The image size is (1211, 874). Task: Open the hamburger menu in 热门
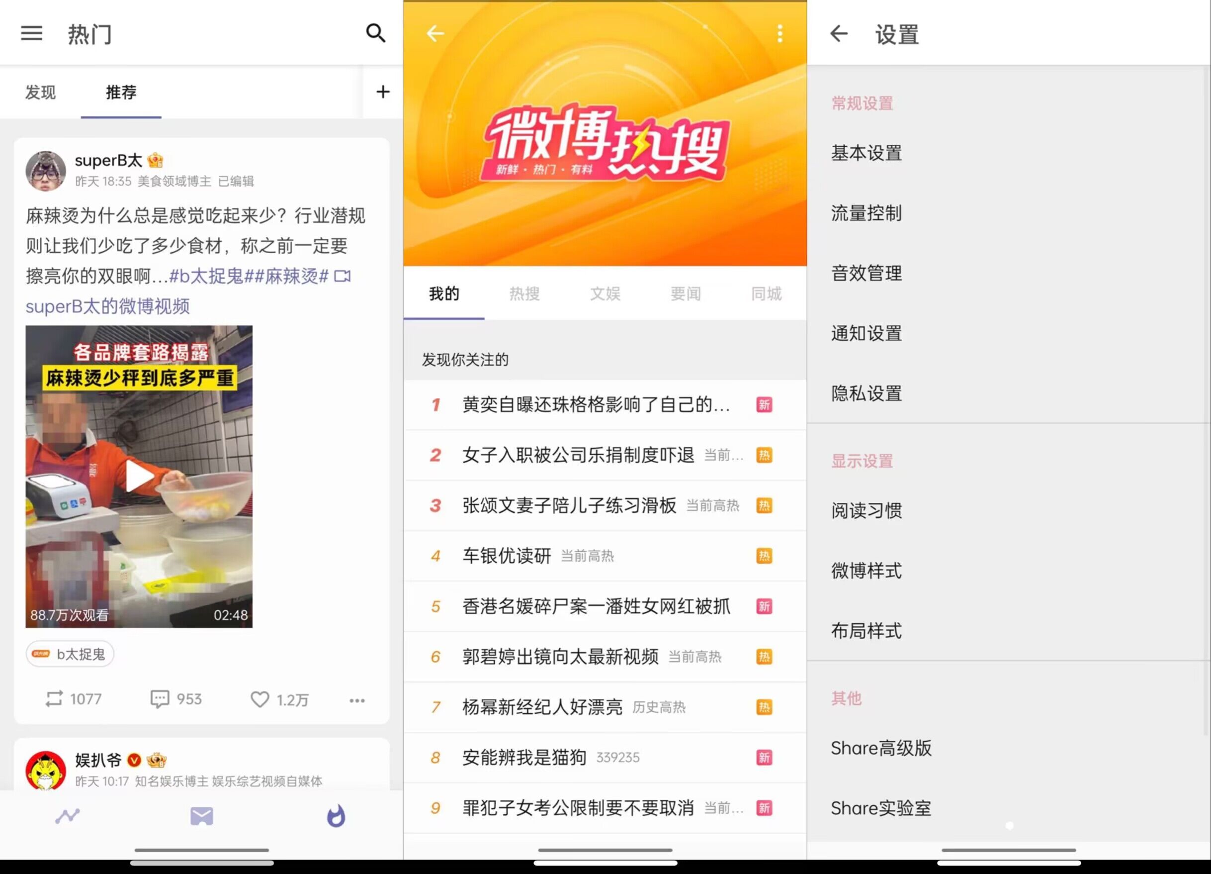point(31,34)
